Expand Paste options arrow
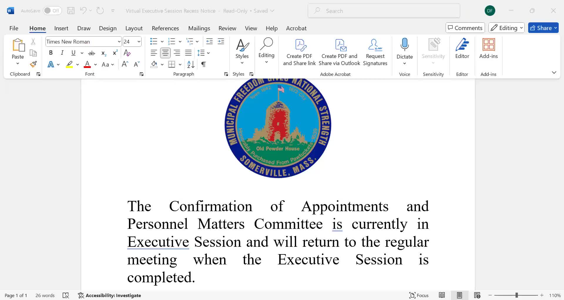The height and width of the screenshot is (300, 564). [18, 64]
